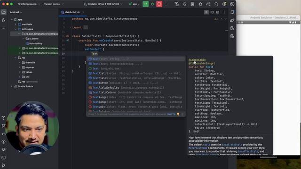The height and width of the screenshot is (169, 301).
Task: Choose TextUnit completion suggestion
Action: point(135,107)
